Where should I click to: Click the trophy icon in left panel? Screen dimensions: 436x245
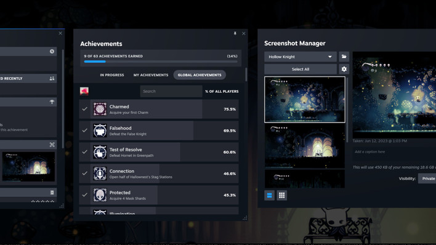click(52, 102)
